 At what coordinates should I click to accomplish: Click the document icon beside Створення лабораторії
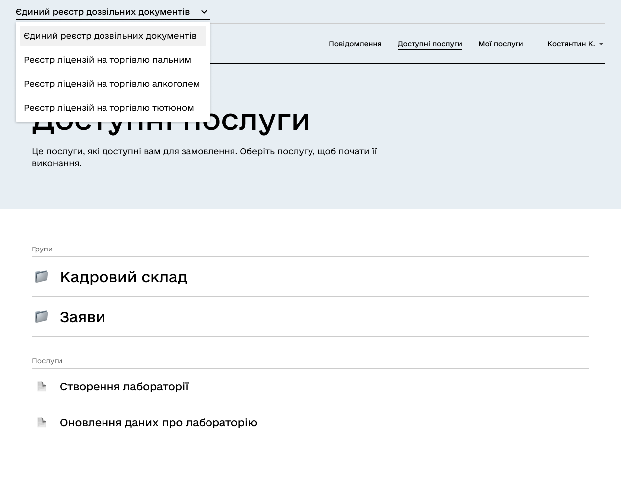coord(42,386)
